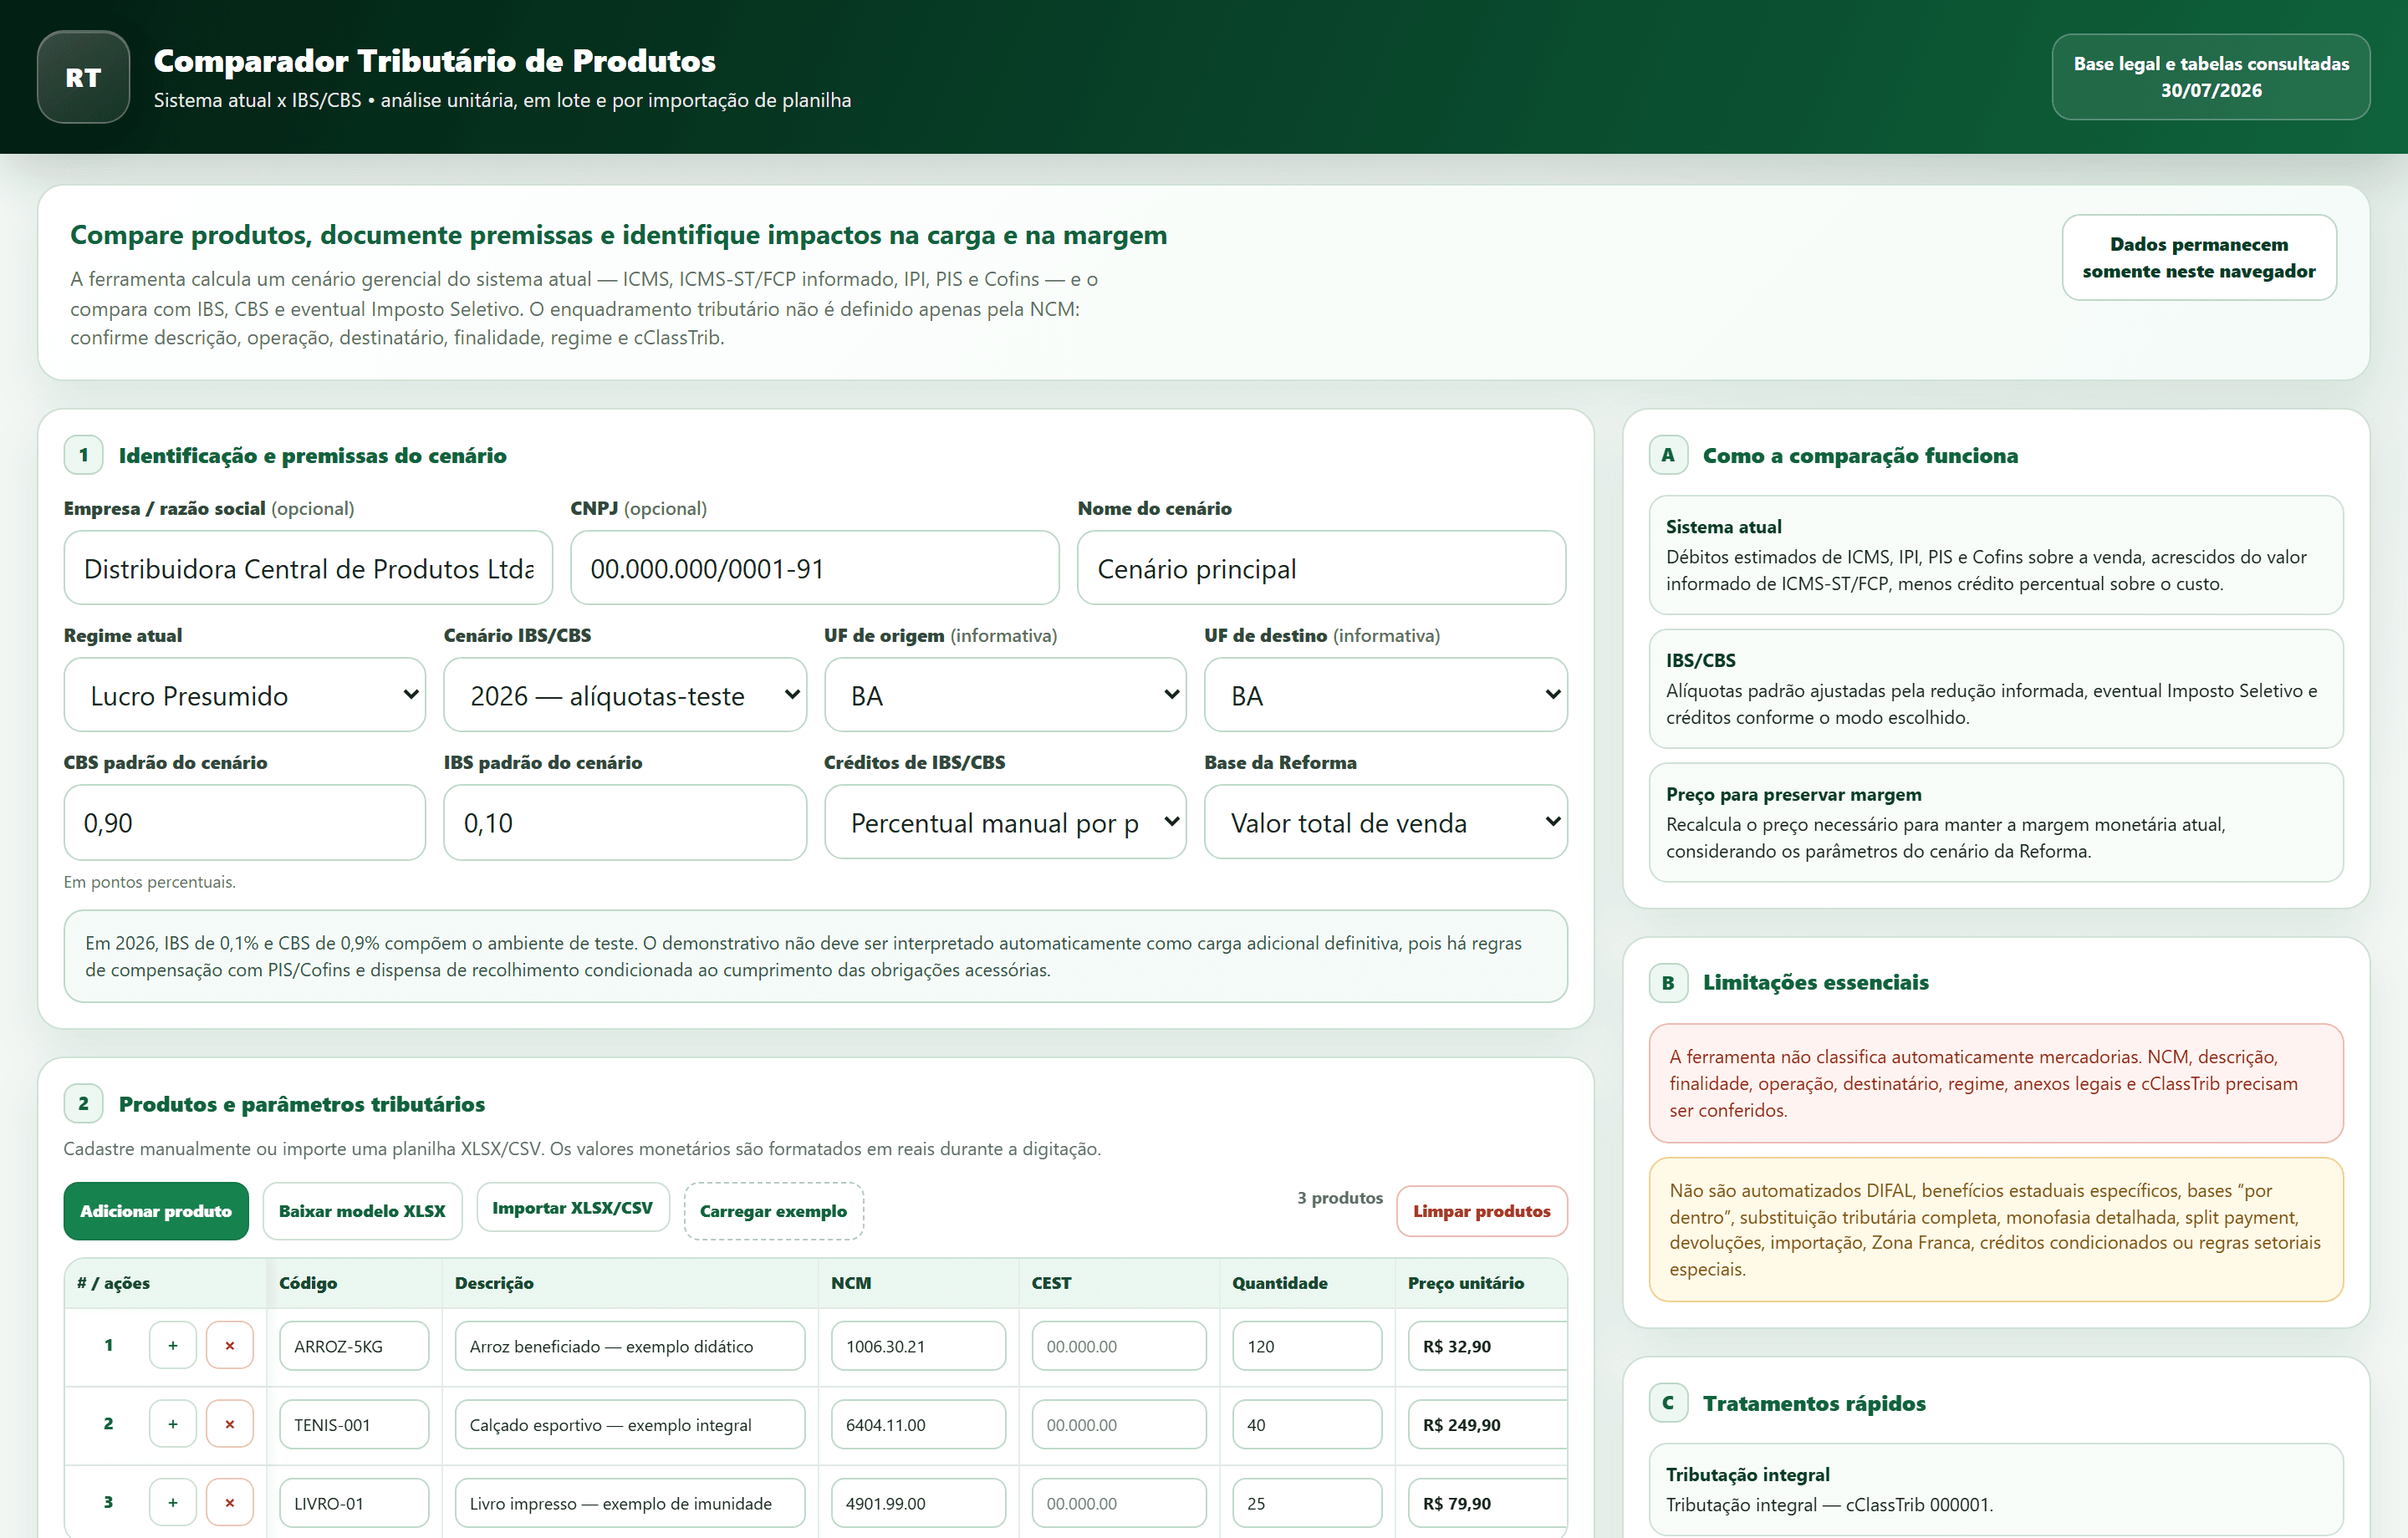Click Limpar produtos button
Viewport: 2408px width, 1538px height.
(1482, 1211)
